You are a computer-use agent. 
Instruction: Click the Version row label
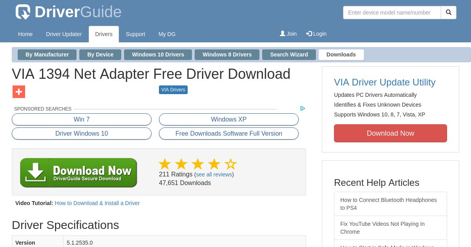point(25,243)
